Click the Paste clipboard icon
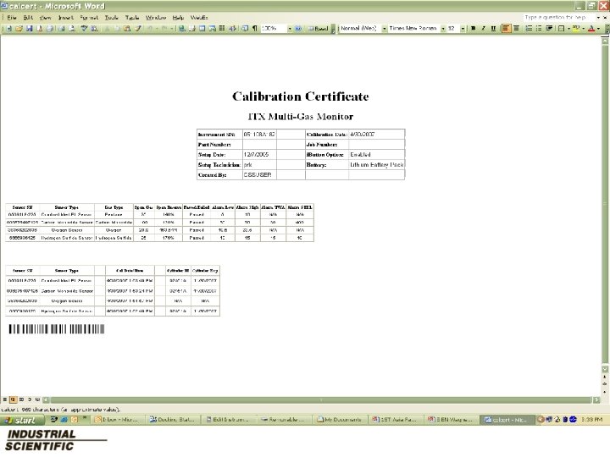The image size is (610, 457). click(128, 29)
